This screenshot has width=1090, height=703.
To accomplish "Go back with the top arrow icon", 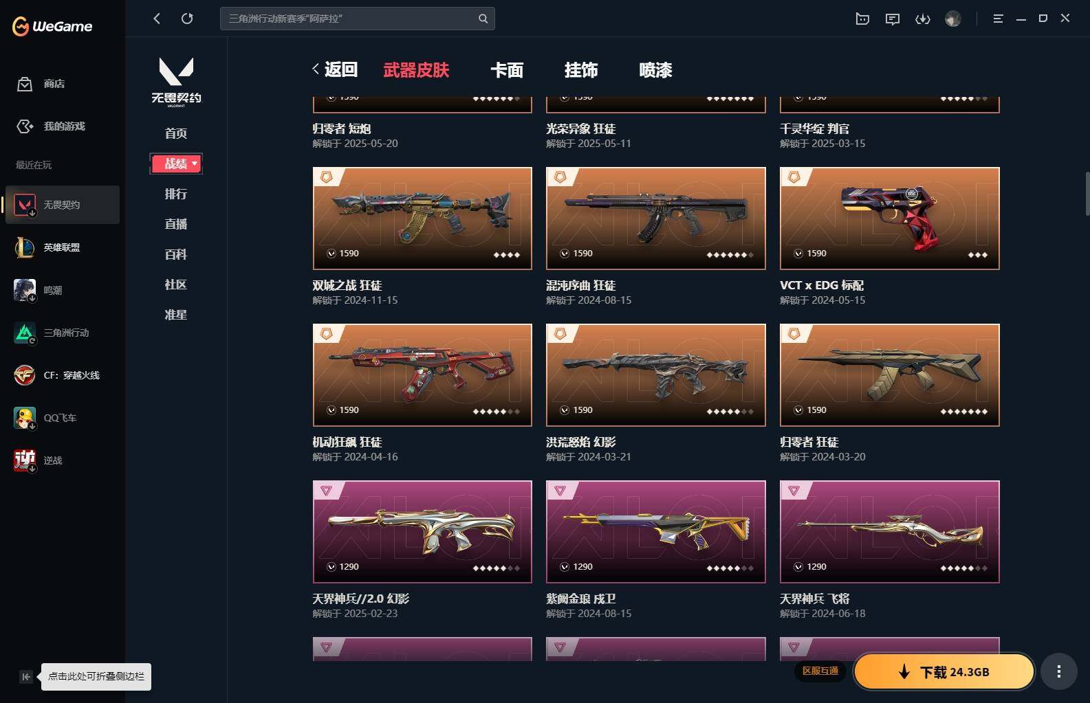I will coord(157,19).
